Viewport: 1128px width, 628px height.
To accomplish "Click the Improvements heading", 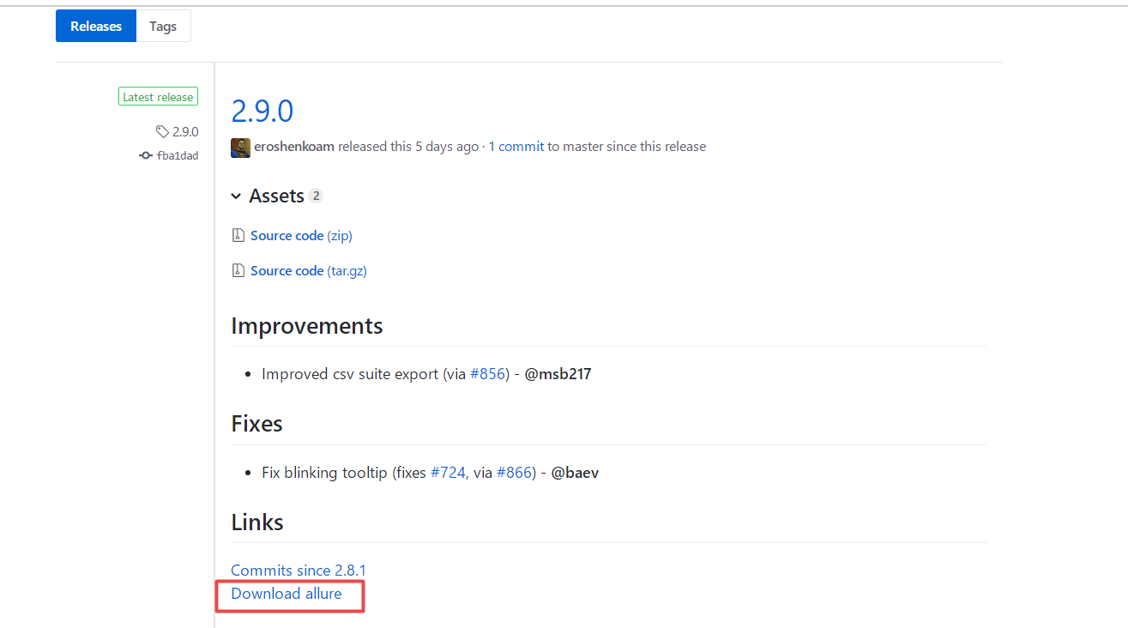I will (307, 327).
